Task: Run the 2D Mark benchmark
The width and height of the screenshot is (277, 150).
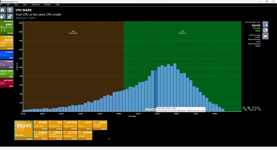Action: click(x=11, y=58)
